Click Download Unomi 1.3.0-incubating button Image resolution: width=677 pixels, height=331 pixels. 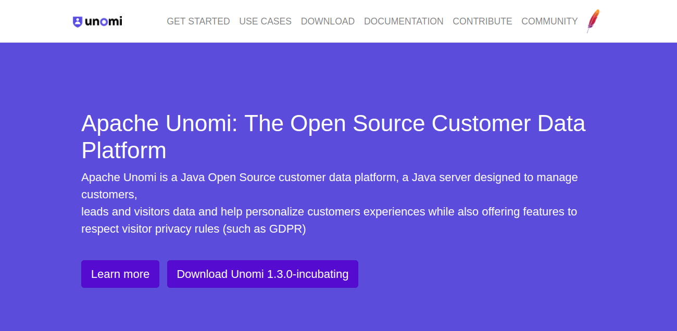coord(262,274)
